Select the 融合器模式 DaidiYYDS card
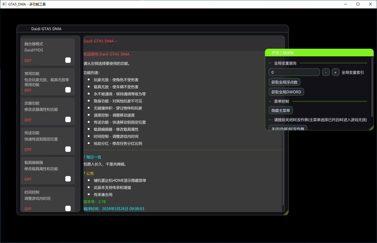Viewport: 377px width, 243px height. pos(48,52)
